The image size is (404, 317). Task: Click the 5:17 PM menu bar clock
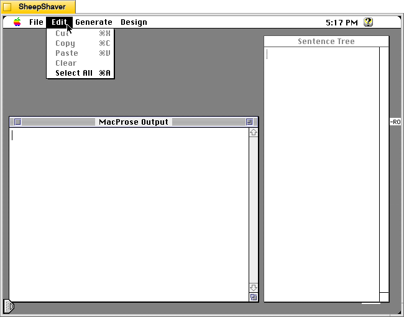coord(342,22)
